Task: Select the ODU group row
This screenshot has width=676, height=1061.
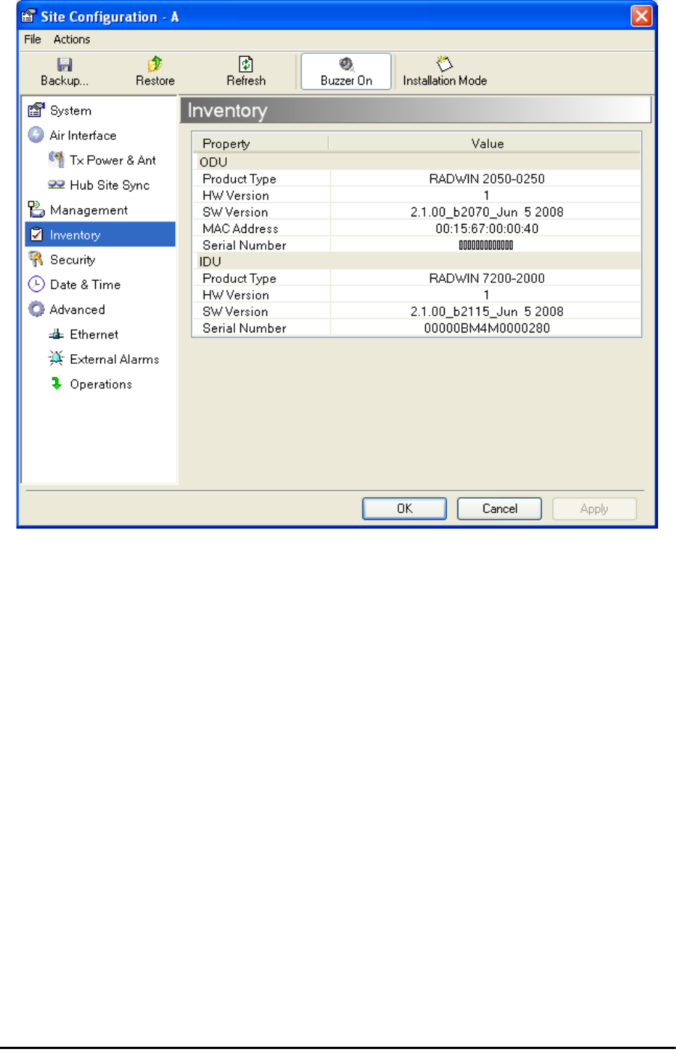Action: point(416,162)
